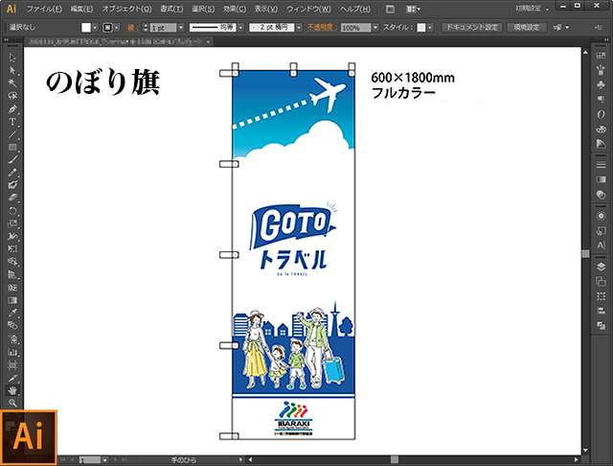The image size is (613, 466).
Task: Open the Brushes panel icon
Action: pyautogui.click(x=601, y=70)
